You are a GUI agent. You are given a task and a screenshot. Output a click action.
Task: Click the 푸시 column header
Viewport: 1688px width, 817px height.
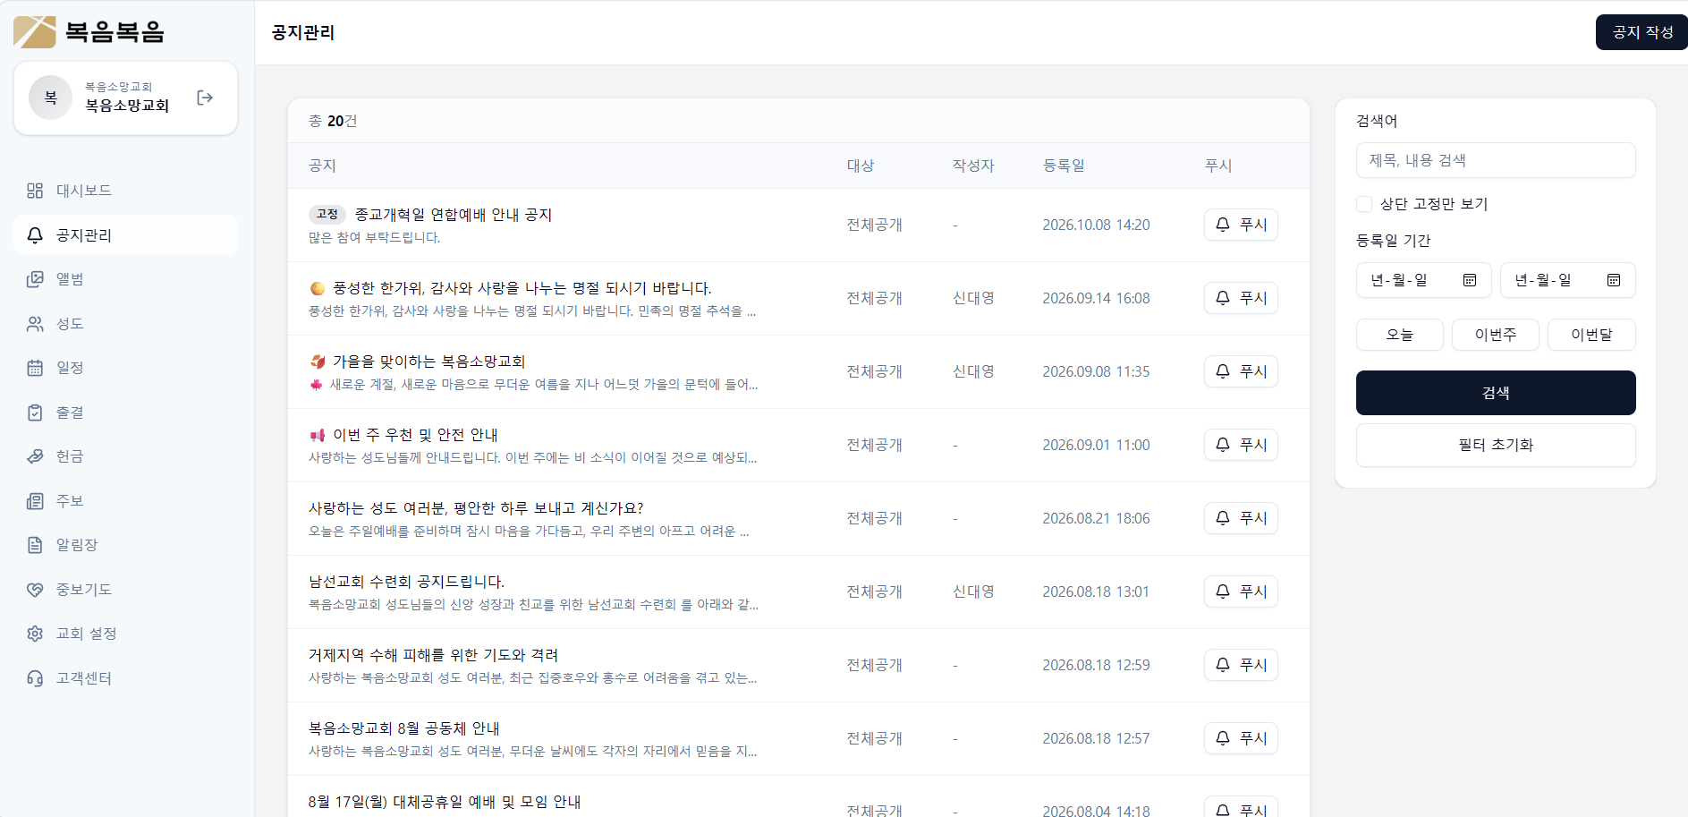click(1218, 166)
